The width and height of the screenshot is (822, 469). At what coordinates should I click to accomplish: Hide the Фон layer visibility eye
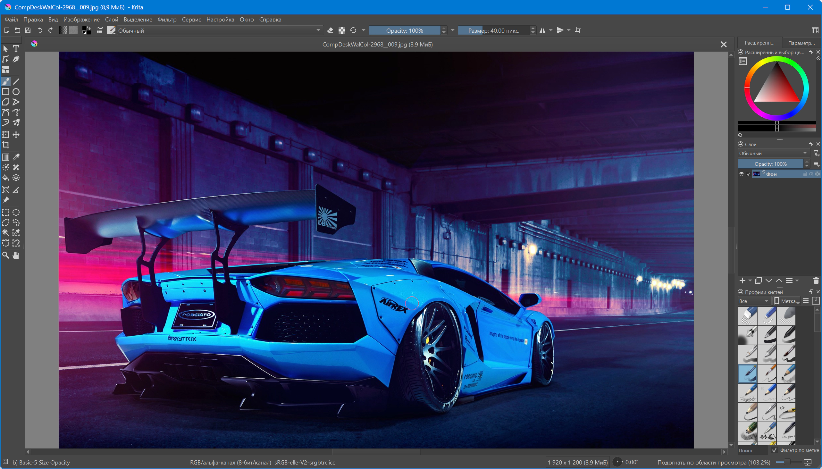click(x=742, y=174)
